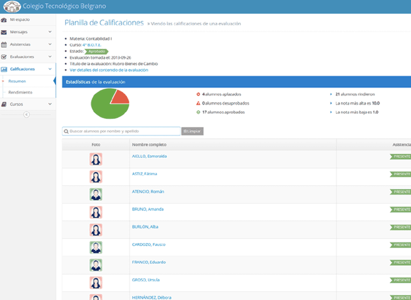
Task: Collapse the Calificaciones menu chevron
Action: pyautogui.click(x=50, y=69)
